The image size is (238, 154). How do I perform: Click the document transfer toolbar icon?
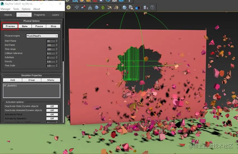pyautogui.click(x=146, y=7)
